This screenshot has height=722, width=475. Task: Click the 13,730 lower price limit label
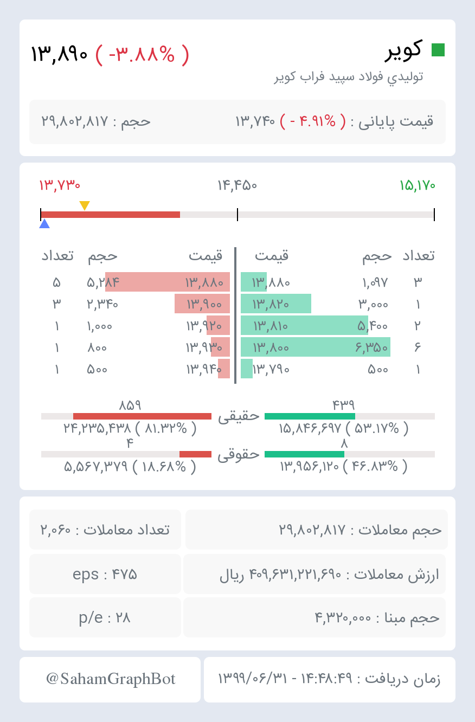click(x=60, y=185)
